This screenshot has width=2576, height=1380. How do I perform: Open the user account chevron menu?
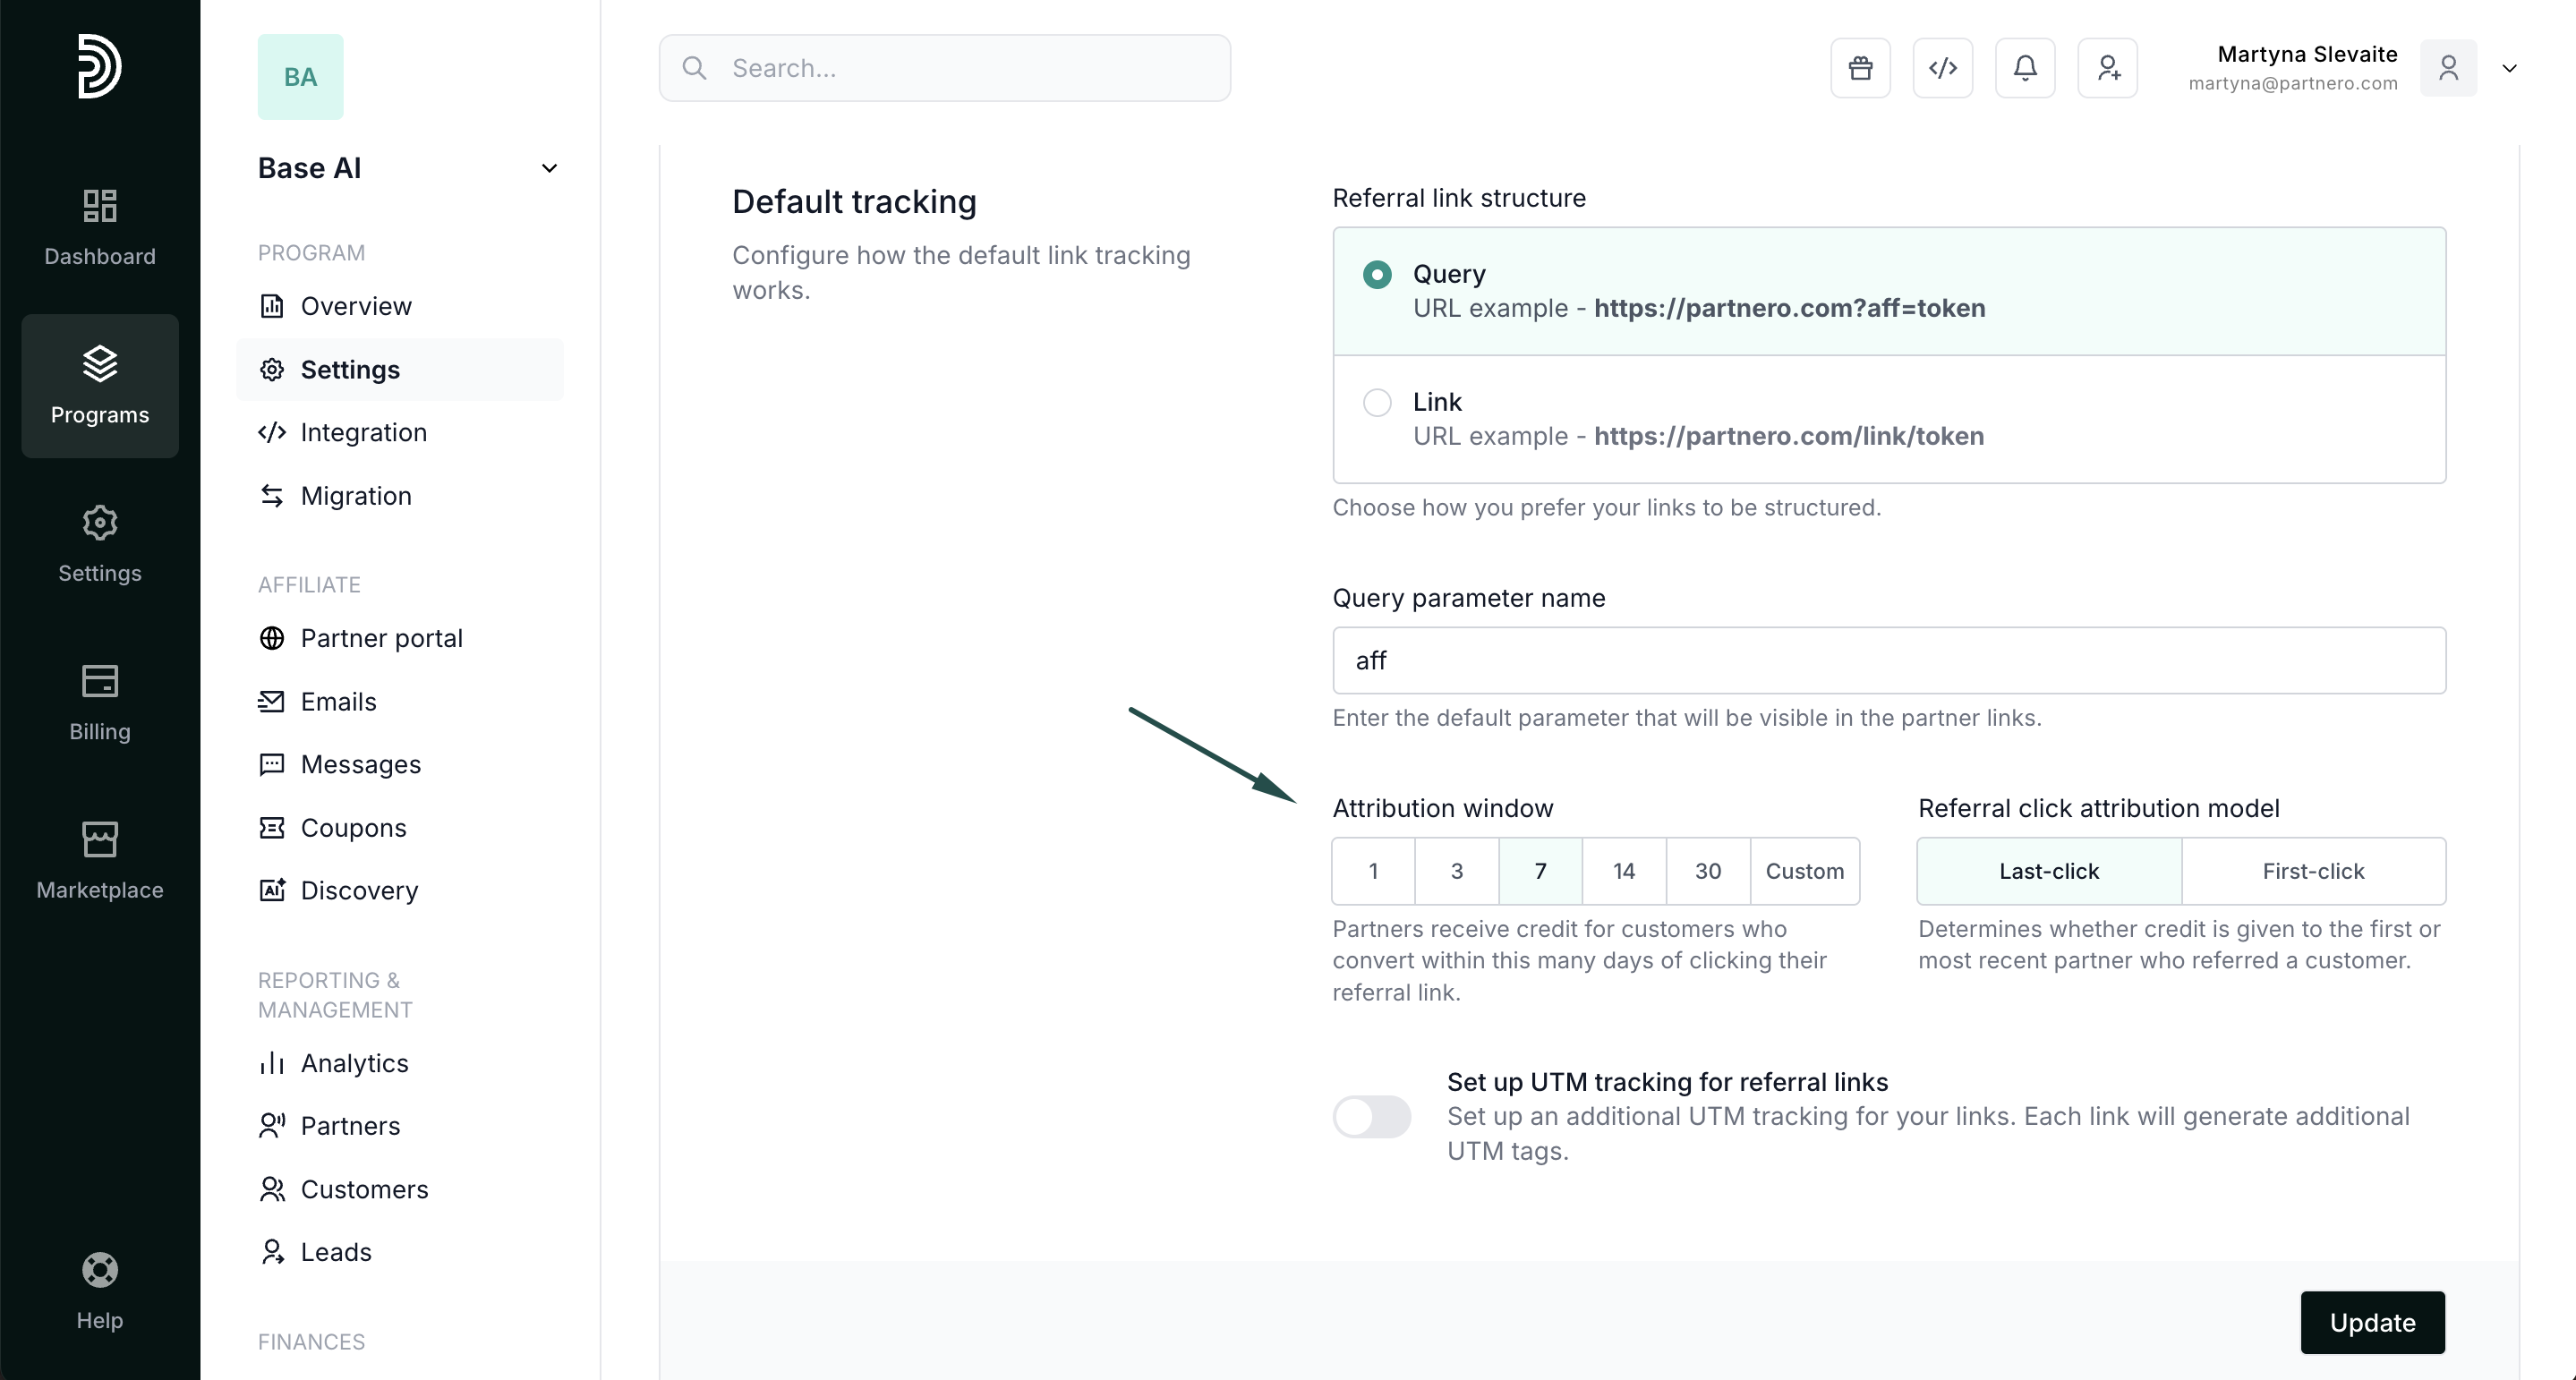(2509, 68)
